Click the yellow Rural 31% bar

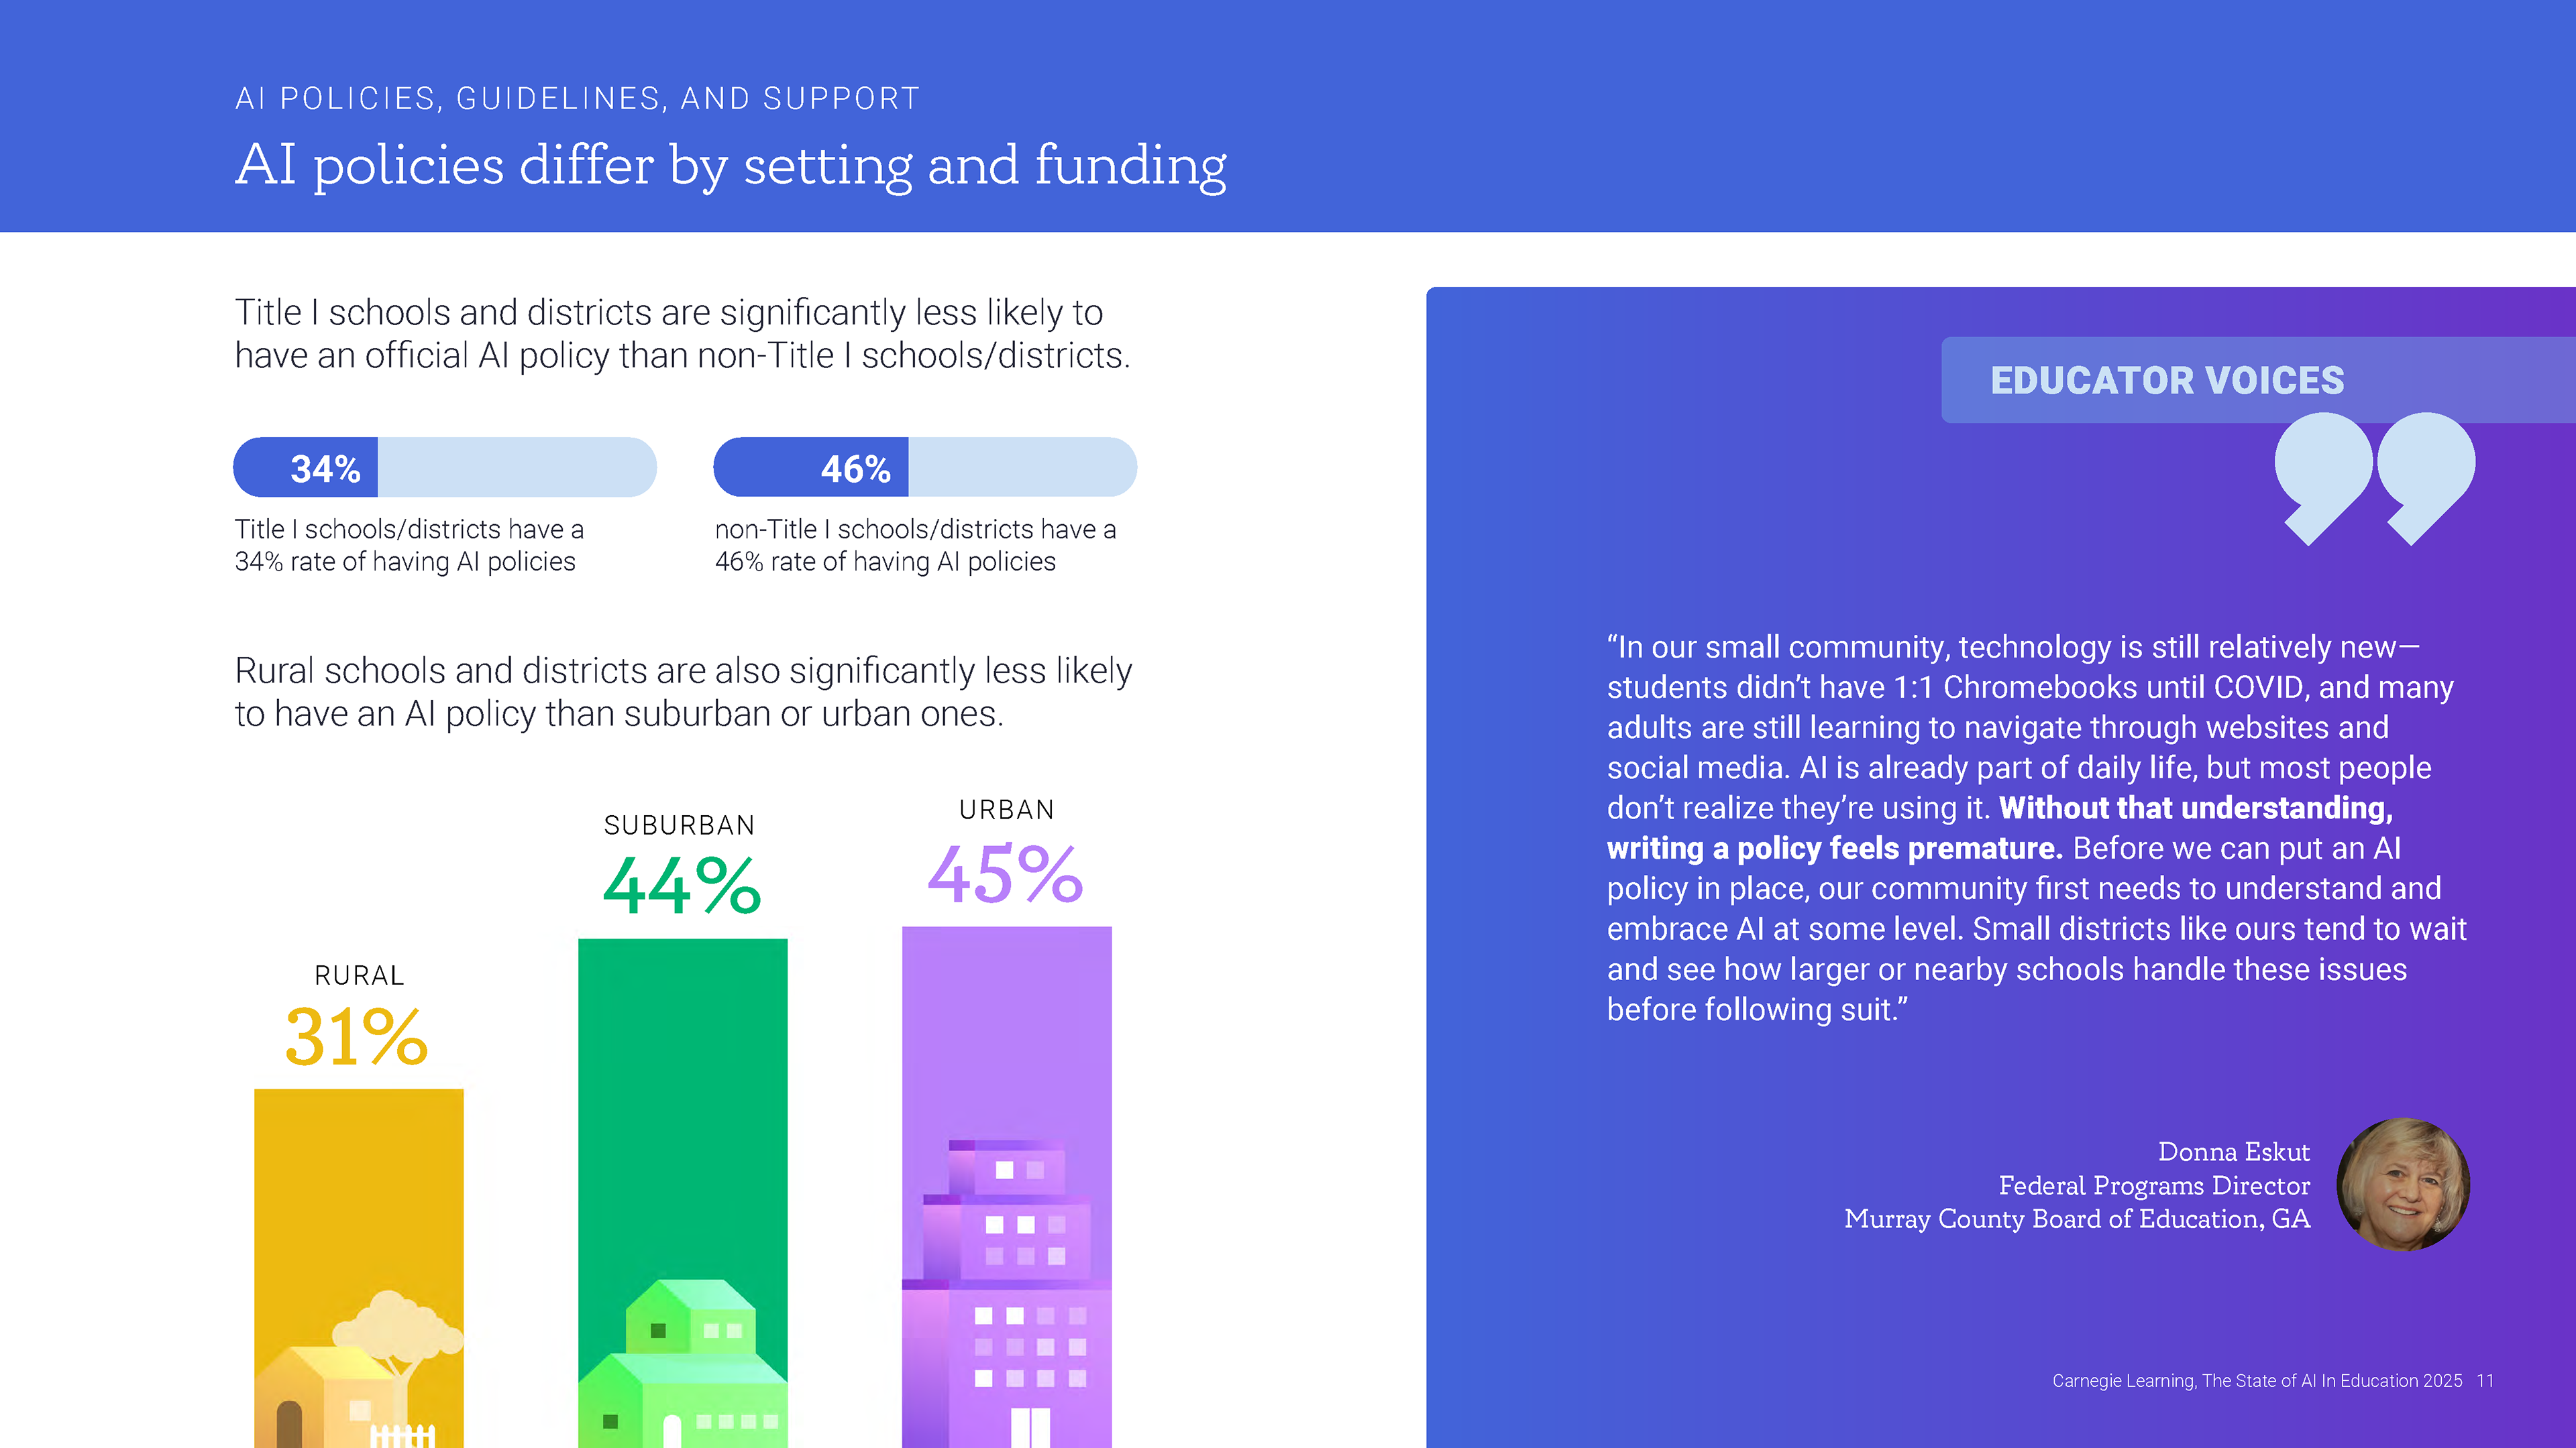tap(359, 1268)
